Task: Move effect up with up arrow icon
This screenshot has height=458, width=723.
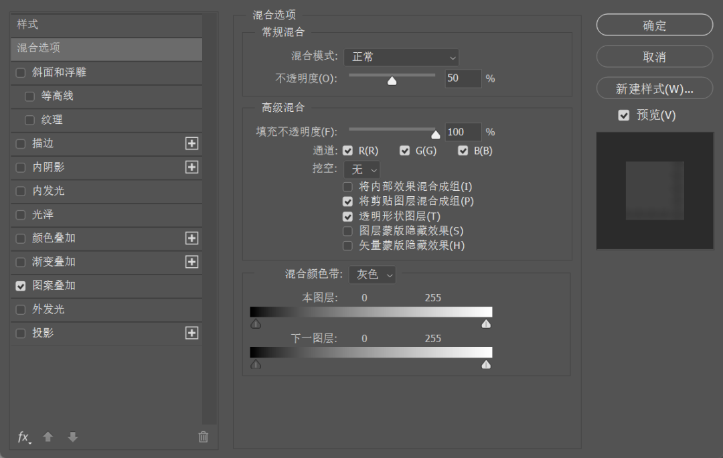Action: pos(48,437)
